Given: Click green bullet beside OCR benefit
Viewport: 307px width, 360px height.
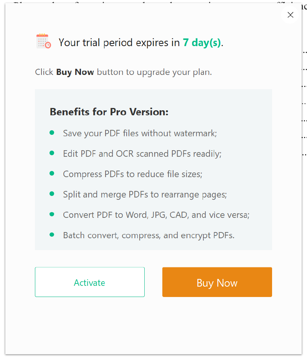Looking at the screenshot, I should [x=52, y=153].
